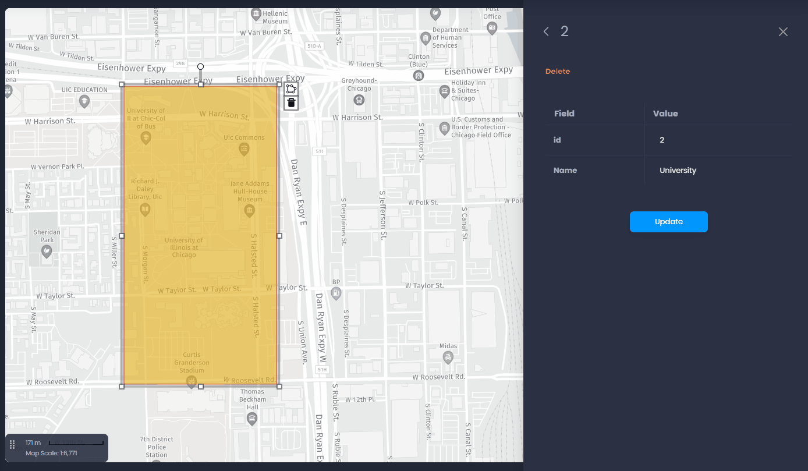Click the BP gas station icon
This screenshot has height=471, width=808.
(336, 294)
